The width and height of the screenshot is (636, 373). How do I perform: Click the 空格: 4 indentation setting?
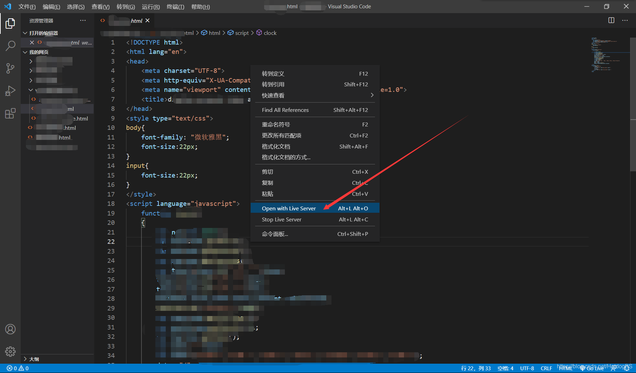click(505, 368)
